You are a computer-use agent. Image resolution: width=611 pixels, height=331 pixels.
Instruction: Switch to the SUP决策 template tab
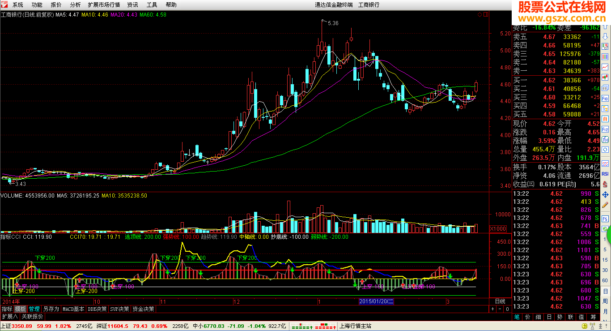coord(120,309)
